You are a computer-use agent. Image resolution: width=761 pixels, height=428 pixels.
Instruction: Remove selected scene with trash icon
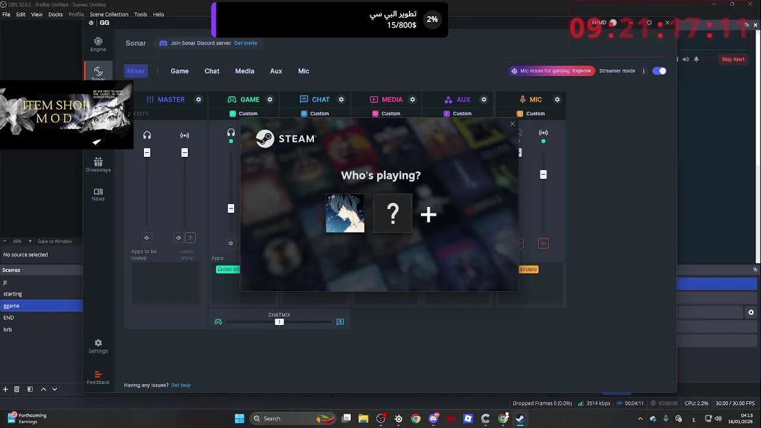[x=17, y=389]
